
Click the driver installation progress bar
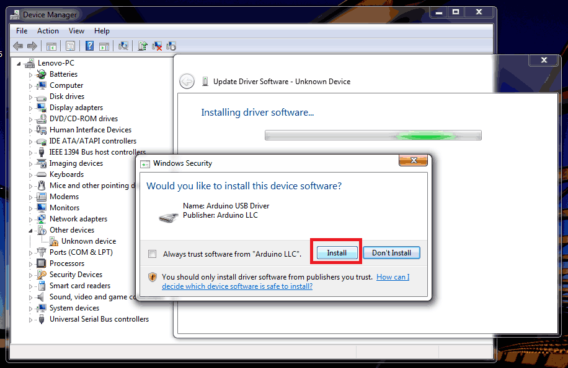point(373,135)
